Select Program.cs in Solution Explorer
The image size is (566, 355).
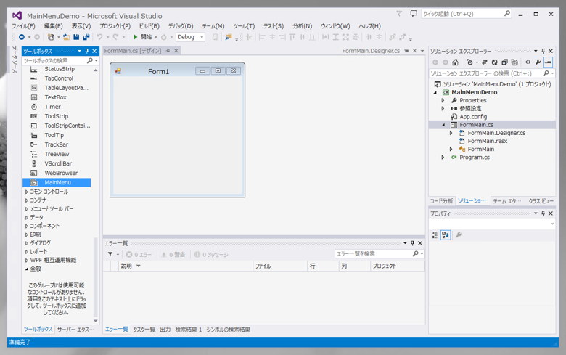[475, 157]
